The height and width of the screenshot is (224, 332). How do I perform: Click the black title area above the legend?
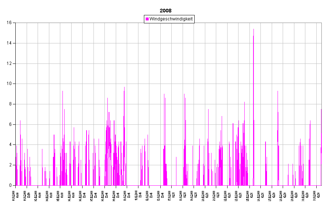point(169,7)
